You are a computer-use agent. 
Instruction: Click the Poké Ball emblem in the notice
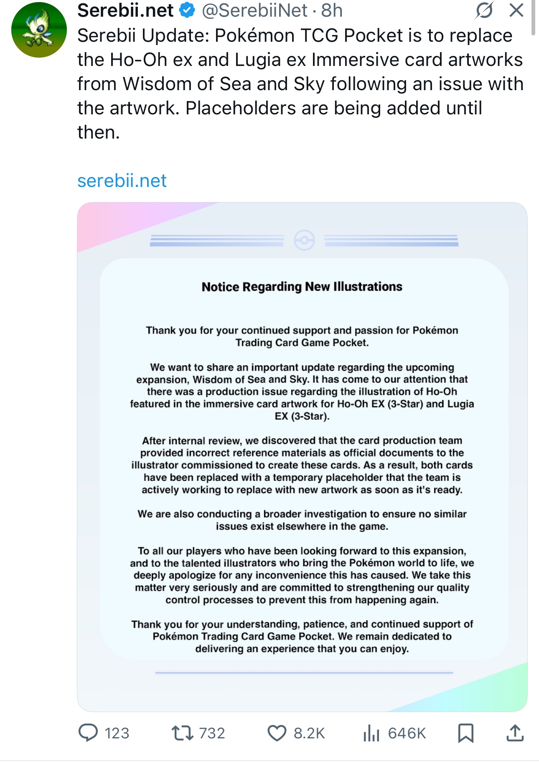pyautogui.click(x=304, y=240)
